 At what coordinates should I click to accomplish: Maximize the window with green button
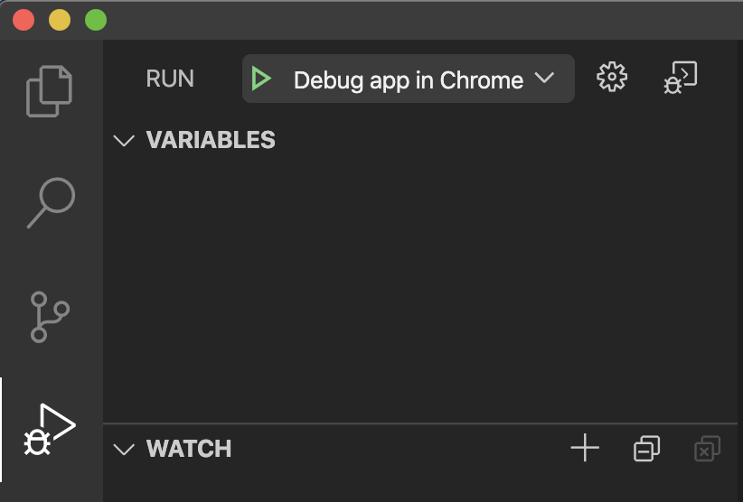(x=96, y=21)
